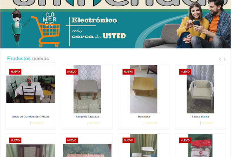Click the next arrow in Productos nuevos carousel
This screenshot has width=237, height=157.
click(225, 59)
